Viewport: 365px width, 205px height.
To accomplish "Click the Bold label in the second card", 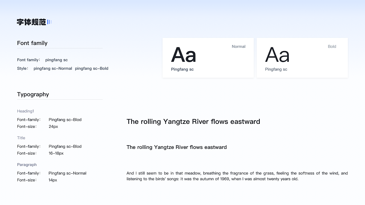I will [332, 46].
